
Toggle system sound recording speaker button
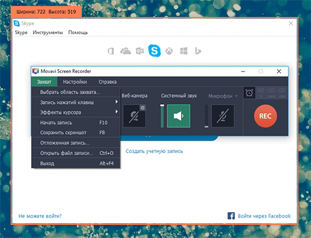(x=179, y=116)
